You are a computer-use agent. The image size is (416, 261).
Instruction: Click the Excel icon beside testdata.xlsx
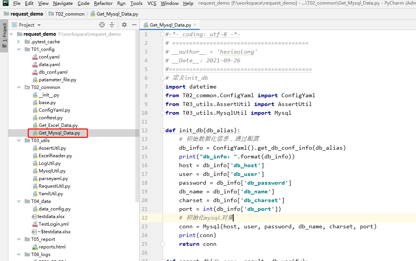coord(33,216)
